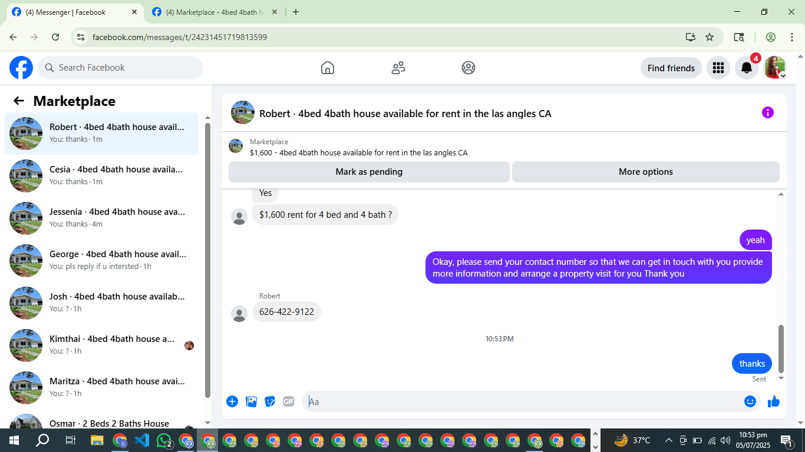This screenshot has height=452, width=805.
Task: Click the "$1,600 rent for 4 bed" message
Action: pos(325,215)
